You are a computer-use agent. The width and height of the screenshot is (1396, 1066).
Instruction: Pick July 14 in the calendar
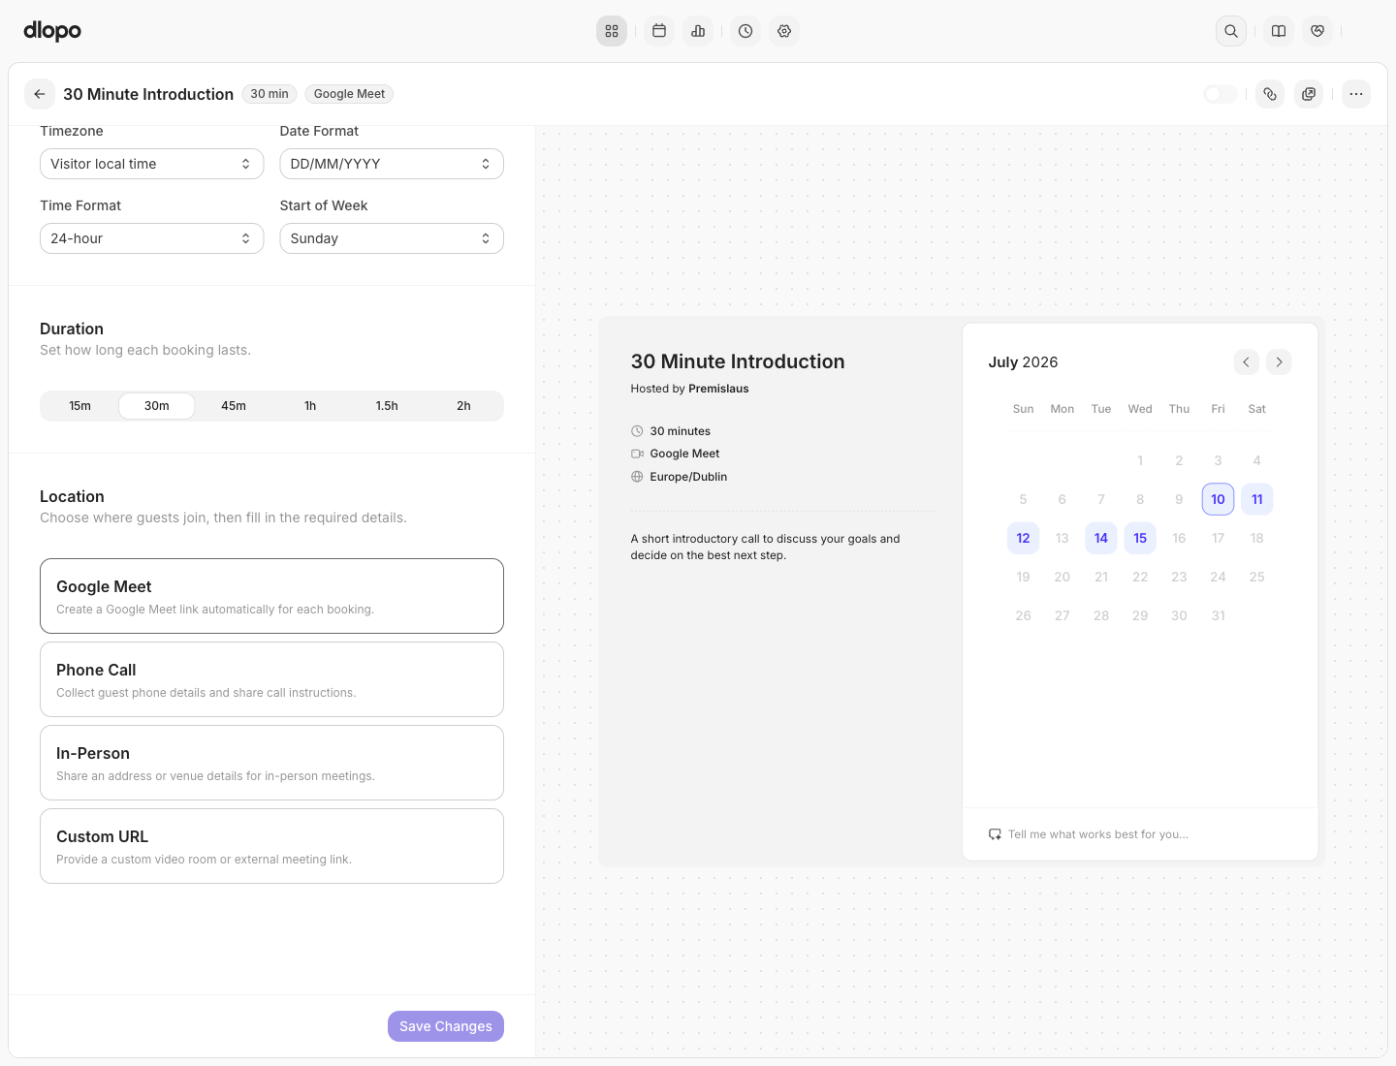pos(1101,538)
